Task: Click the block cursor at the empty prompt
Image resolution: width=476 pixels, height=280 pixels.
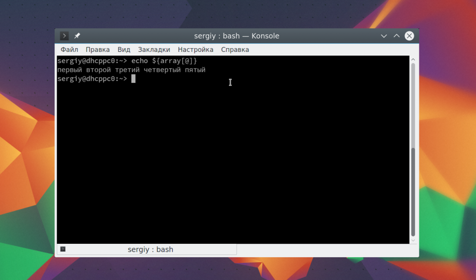Action: [133, 79]
